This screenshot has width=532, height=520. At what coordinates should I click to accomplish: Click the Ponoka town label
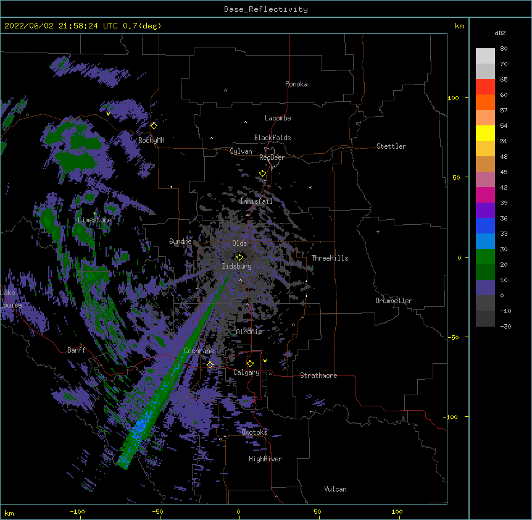click(x=296, y=84)
